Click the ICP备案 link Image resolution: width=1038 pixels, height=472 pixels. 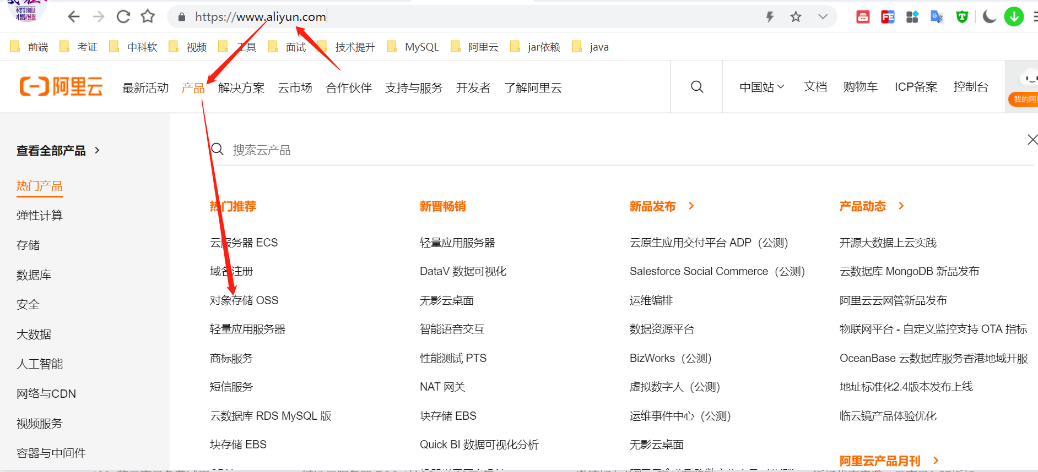coord(916,86)
